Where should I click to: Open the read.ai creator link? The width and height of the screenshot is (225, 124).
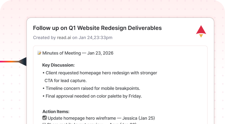pos(64,37)
